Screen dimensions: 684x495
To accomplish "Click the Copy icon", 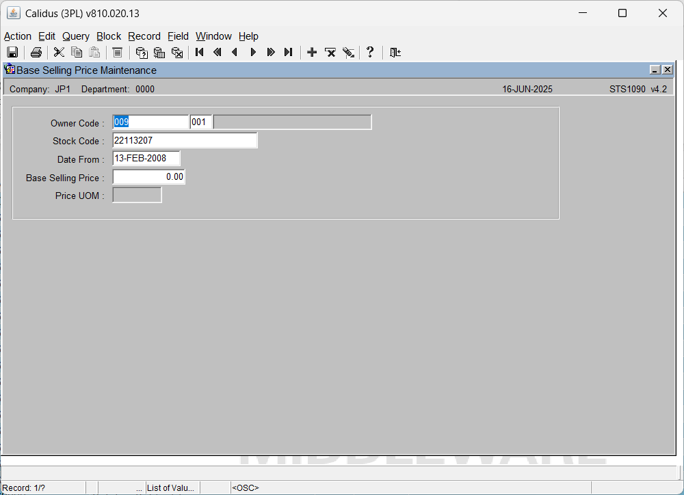I will coord(77,53).
